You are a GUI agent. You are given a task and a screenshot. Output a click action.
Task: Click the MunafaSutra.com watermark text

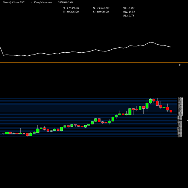(x=43, y=2)
